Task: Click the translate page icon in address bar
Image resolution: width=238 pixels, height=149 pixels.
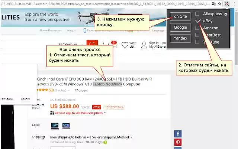Action: pyautogui.click(x=214, y=4)
